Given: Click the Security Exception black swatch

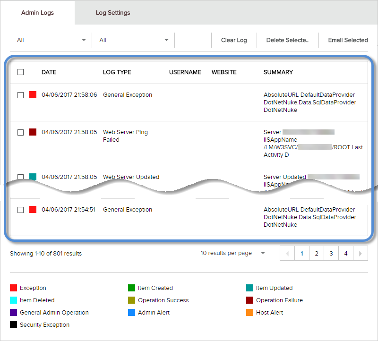Looking at the screenshot, I should click(14, 324).
